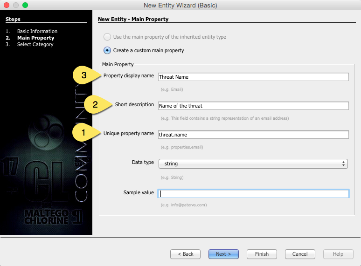Click the Unique property name field

pyautogui.click(x=253, y=135)
